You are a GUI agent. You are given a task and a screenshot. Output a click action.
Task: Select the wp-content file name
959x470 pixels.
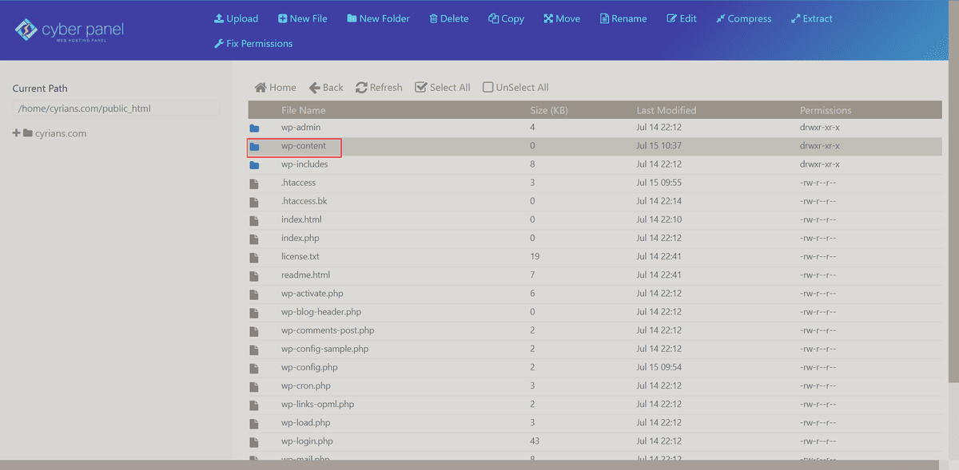[304, 146]
